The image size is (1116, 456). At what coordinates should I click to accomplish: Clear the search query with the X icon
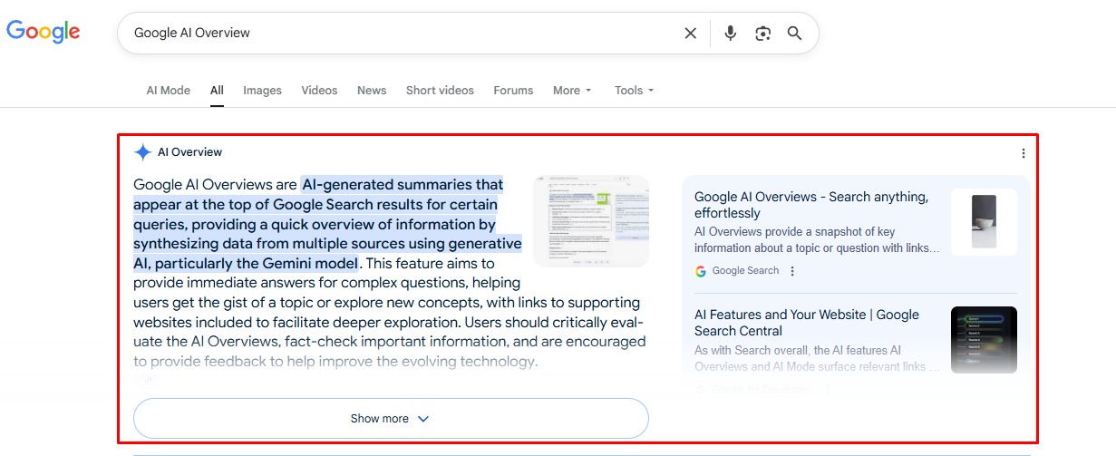pos(690,33)
